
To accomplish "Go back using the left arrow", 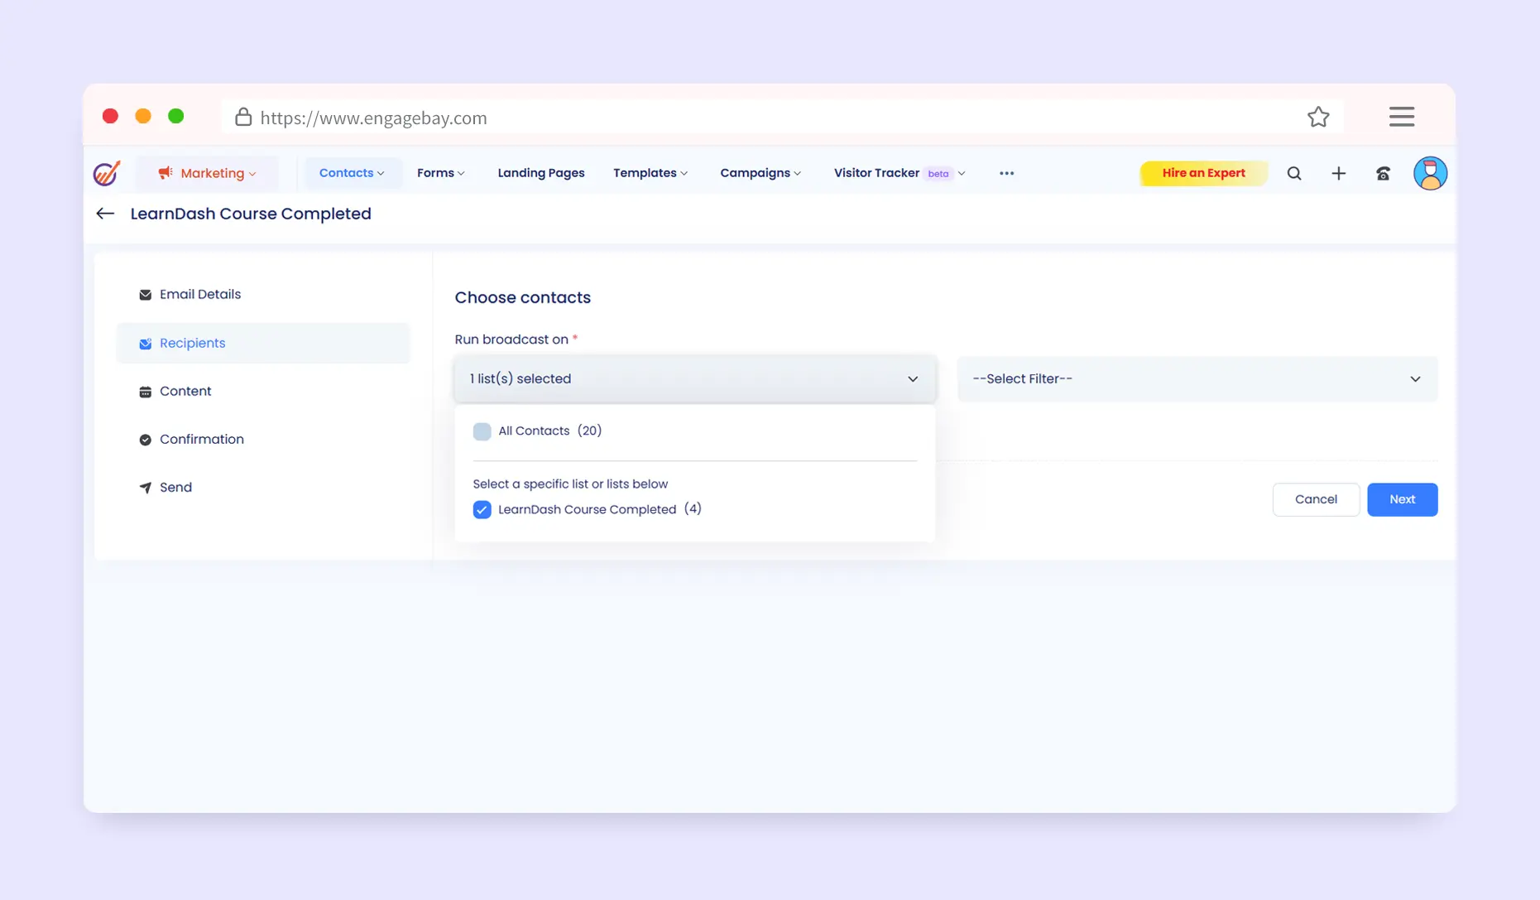I will 105,214.
